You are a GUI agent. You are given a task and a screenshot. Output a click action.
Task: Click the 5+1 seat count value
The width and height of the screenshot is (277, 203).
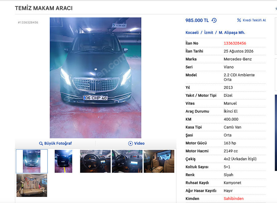pyautogui.click(x=227, y=167)
